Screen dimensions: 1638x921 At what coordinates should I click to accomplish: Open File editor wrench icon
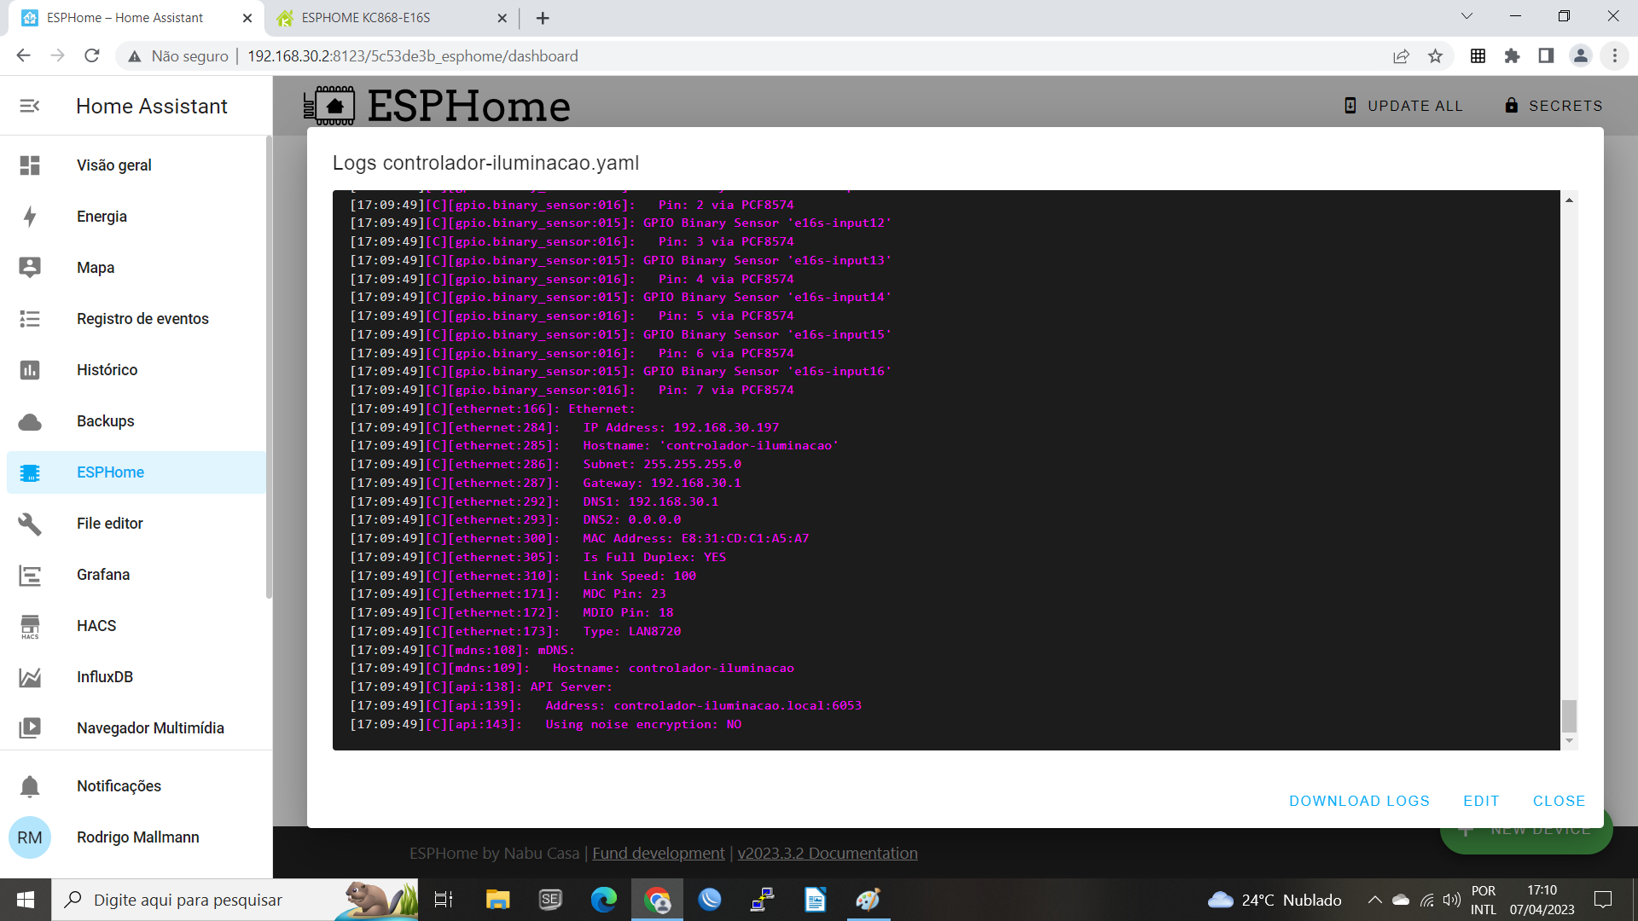pos(30,524)
